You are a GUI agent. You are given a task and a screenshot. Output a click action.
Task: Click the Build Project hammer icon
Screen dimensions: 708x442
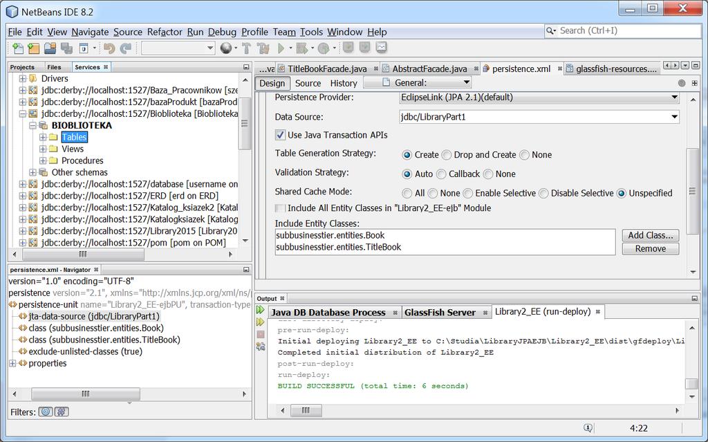pyautogui.click(x=247, y=48)
